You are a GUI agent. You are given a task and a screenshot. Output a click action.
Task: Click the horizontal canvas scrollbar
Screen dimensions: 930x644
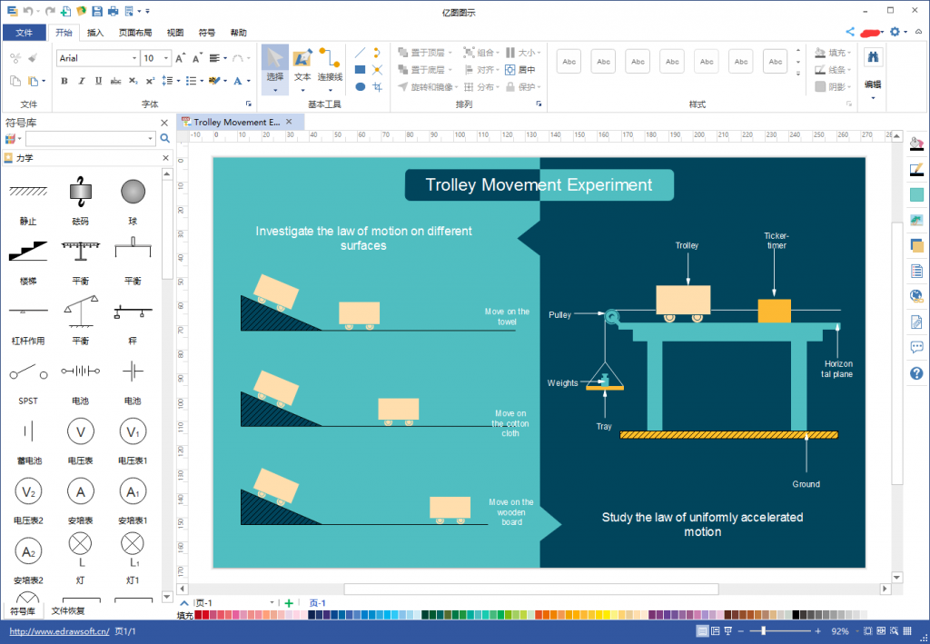[x=532, y=589]
